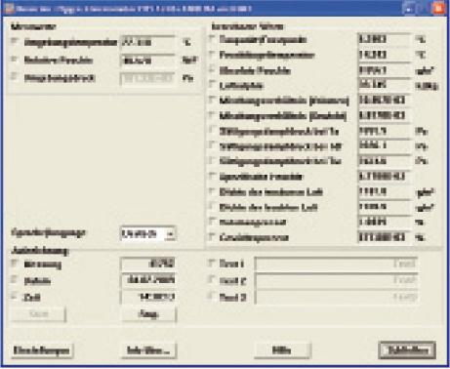Click the Schließen button

pos(407,350)
